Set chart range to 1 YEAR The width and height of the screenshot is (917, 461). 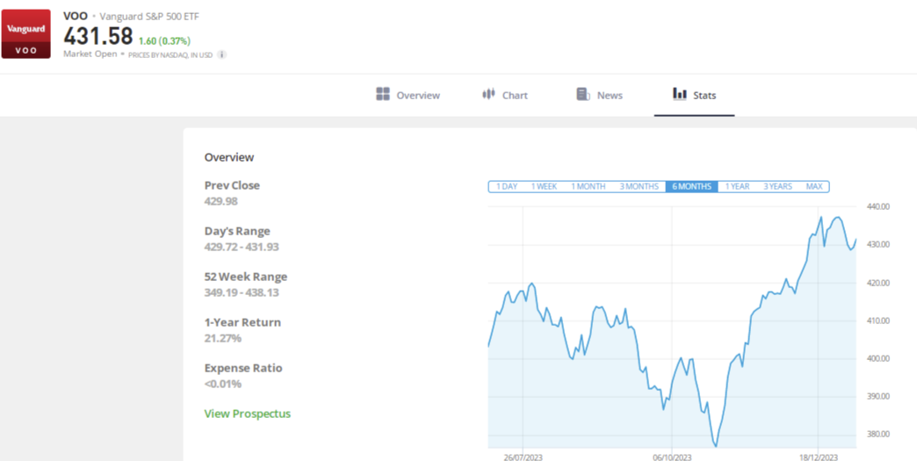737,186
